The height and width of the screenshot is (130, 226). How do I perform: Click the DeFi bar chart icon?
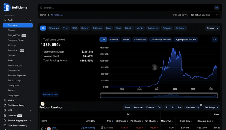[5, 20]
